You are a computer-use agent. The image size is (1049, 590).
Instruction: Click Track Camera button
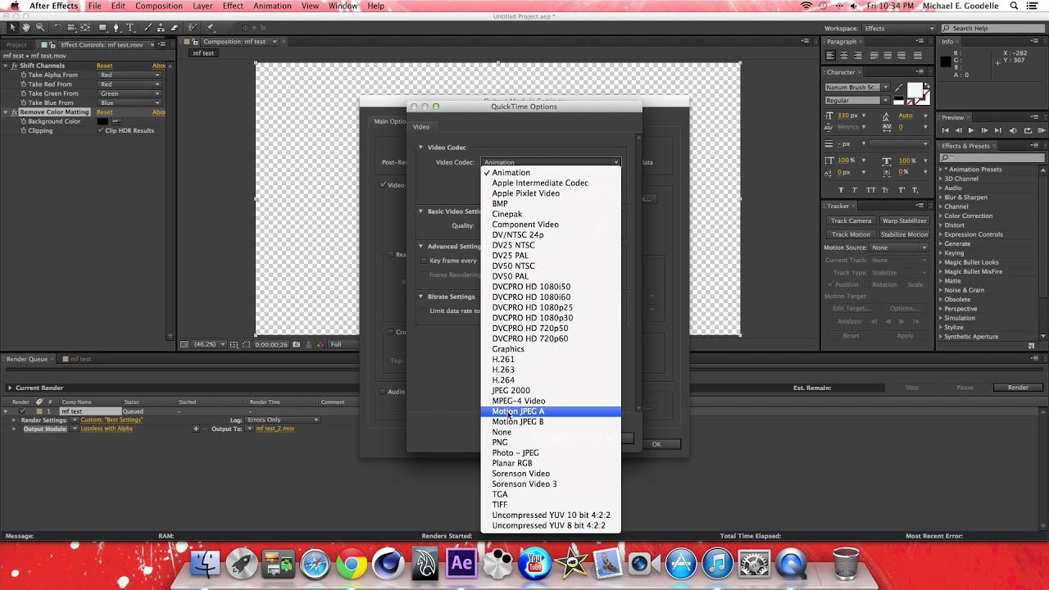tap(851, 220)
